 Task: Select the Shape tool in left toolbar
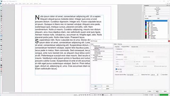pyautogui.click(x=1, y=16)
